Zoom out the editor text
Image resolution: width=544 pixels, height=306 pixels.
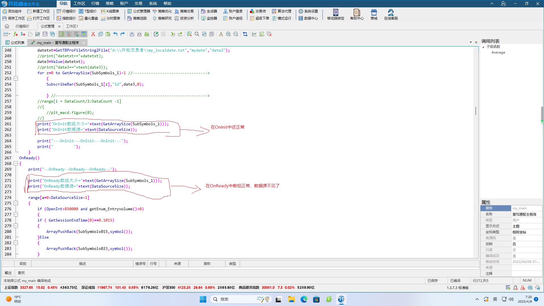pyautogui.click(x=236, y=34)
